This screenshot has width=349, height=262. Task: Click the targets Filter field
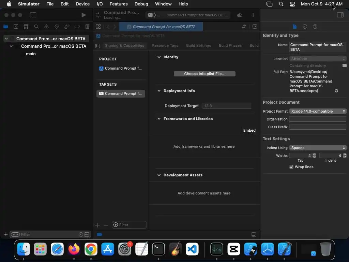point(129,225)
